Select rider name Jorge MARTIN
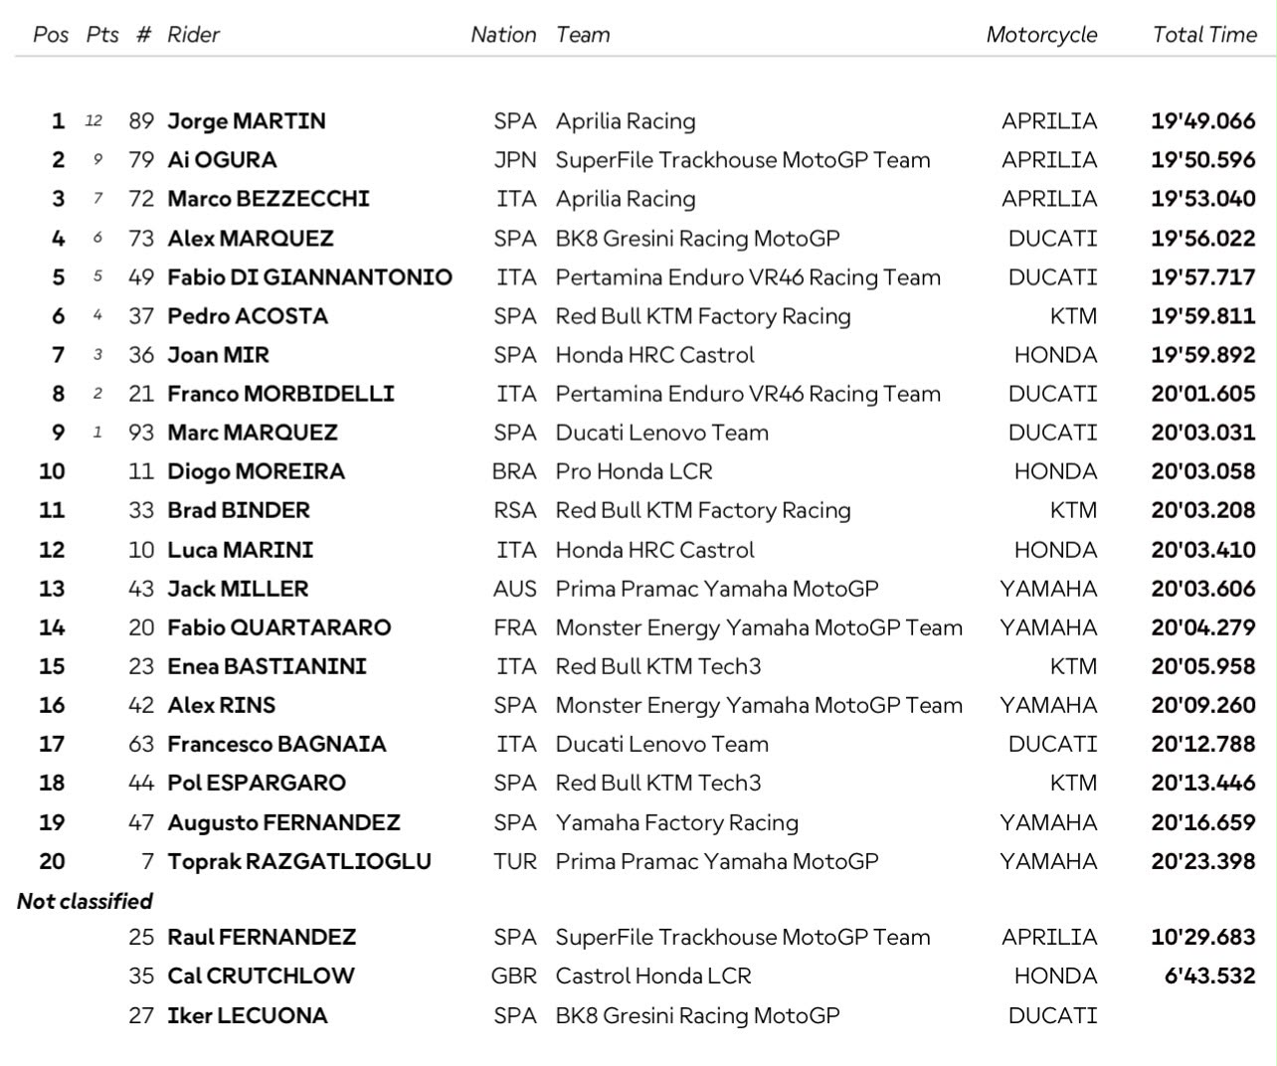This screenshot has height=1066, width=1277. pyautogui.click(x=247, y=121)
